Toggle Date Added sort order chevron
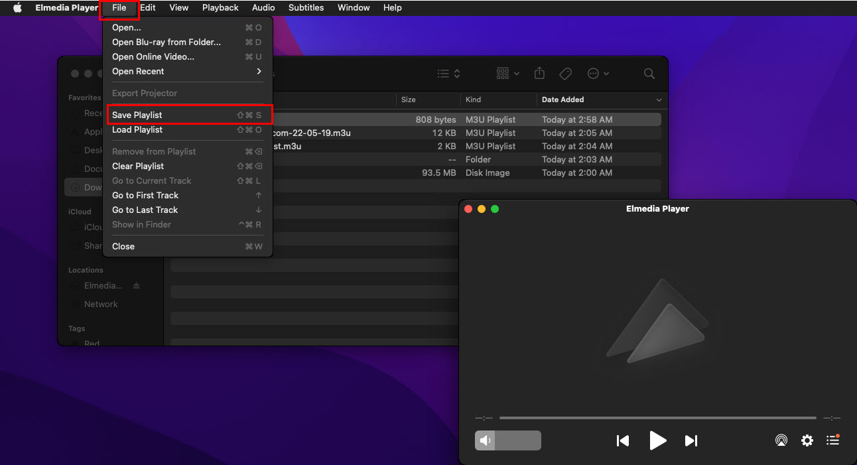Screen dimensions: 857x465 [659, 100]
